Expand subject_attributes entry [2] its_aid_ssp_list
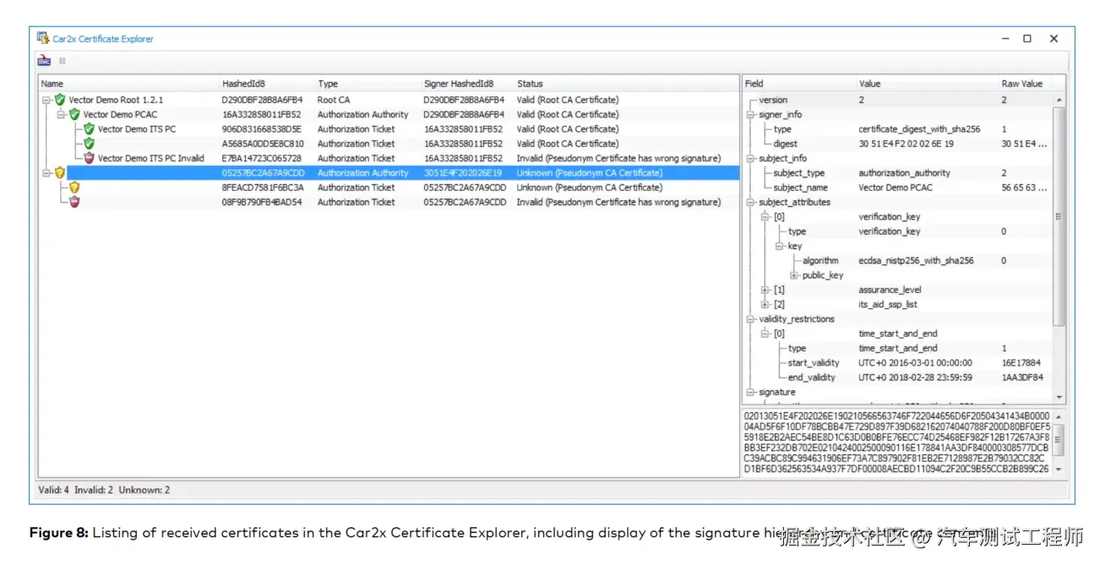The width and height of the screenshot is (1100, 565). 765,305
